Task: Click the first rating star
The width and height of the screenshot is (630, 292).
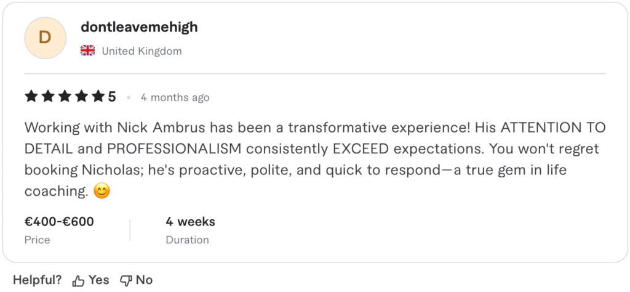Action: coord(31,97)
